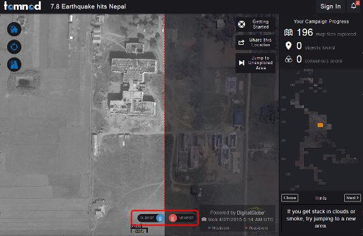The width and height of the screenshot is (363, 236).
Task: Toggle imagery to OLDEST
Action: click(x=150, y=218)
